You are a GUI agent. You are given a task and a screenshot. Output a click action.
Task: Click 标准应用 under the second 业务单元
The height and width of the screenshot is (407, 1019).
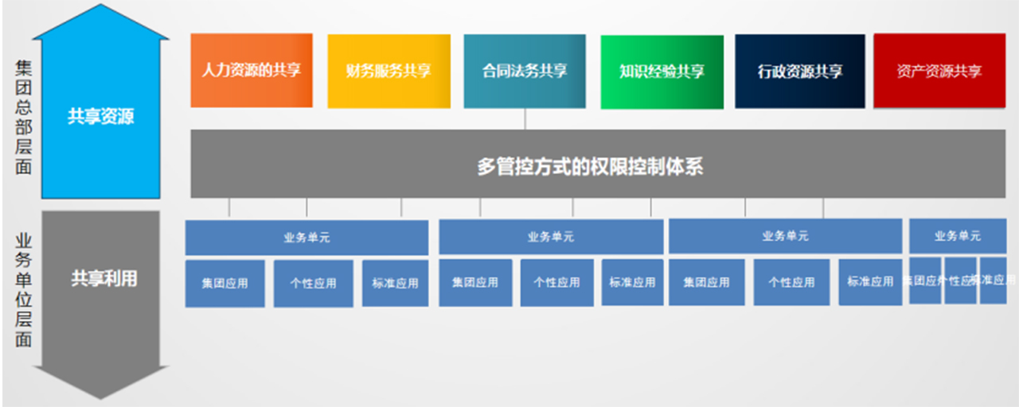(x=632, y=282)
